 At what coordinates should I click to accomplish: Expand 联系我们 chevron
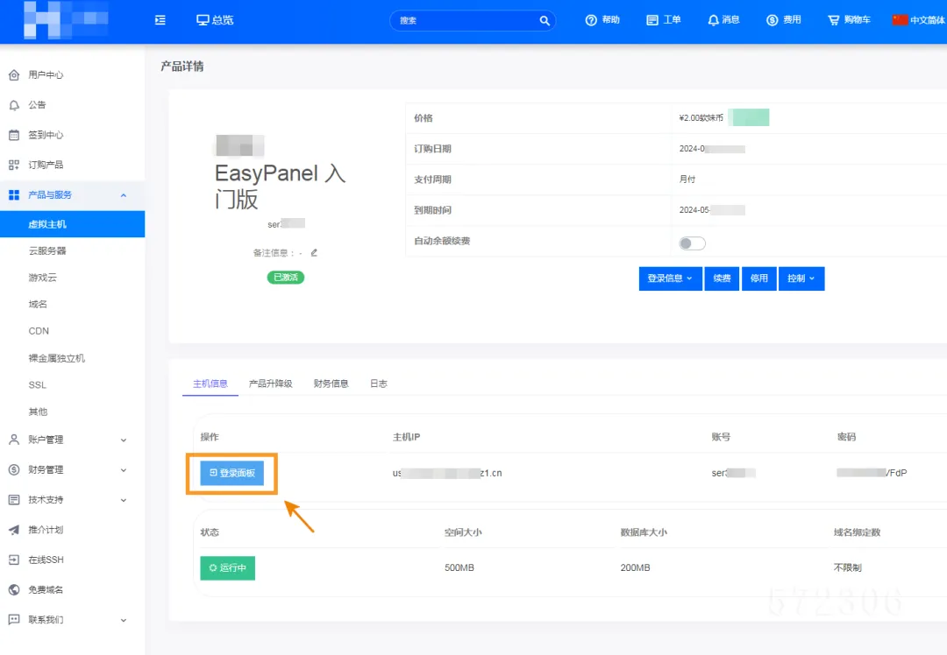124,620
